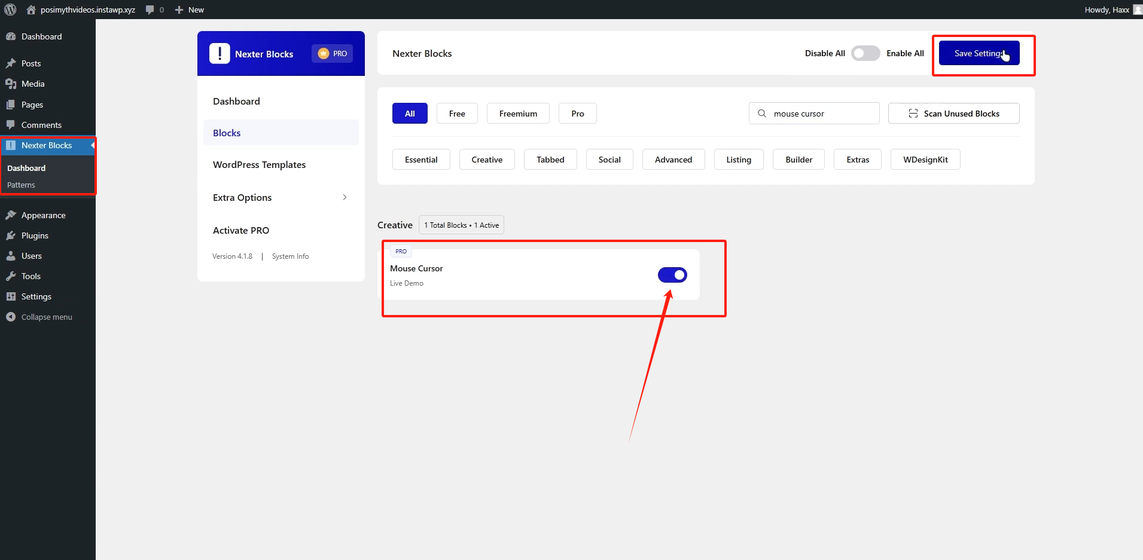Click the WordPress logo in the admin bar
The width and height of the screenshot is (1143, 560).
tap(10, 9)
